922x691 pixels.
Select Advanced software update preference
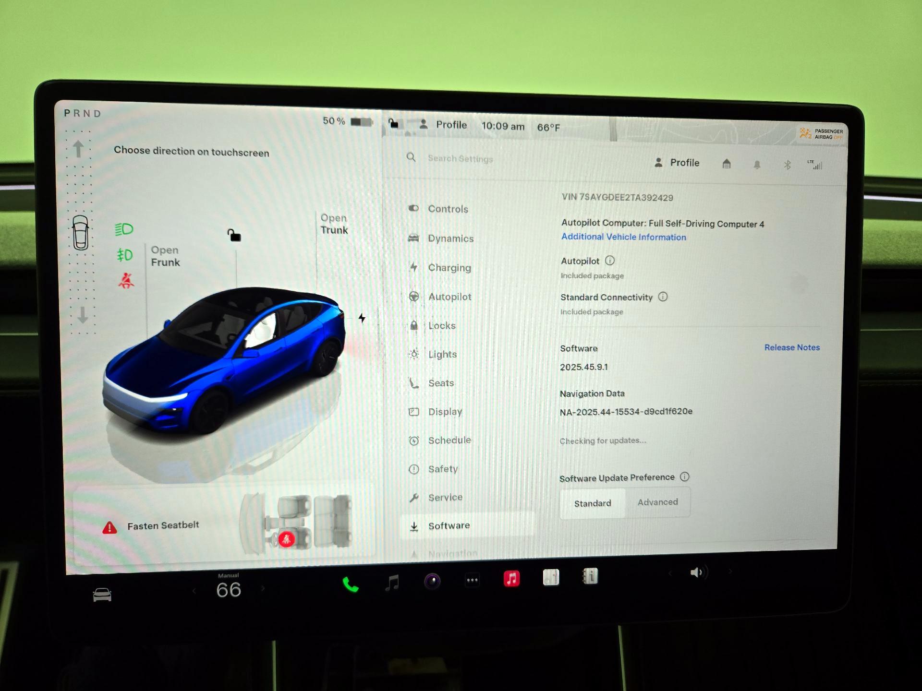point(657,502)
